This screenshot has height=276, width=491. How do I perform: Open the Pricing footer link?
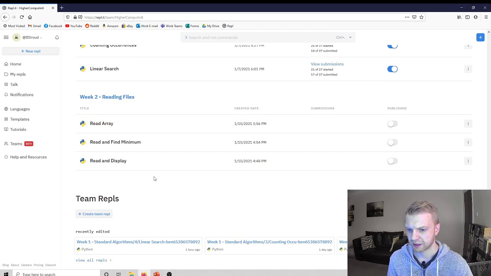[x=38, y=265]
